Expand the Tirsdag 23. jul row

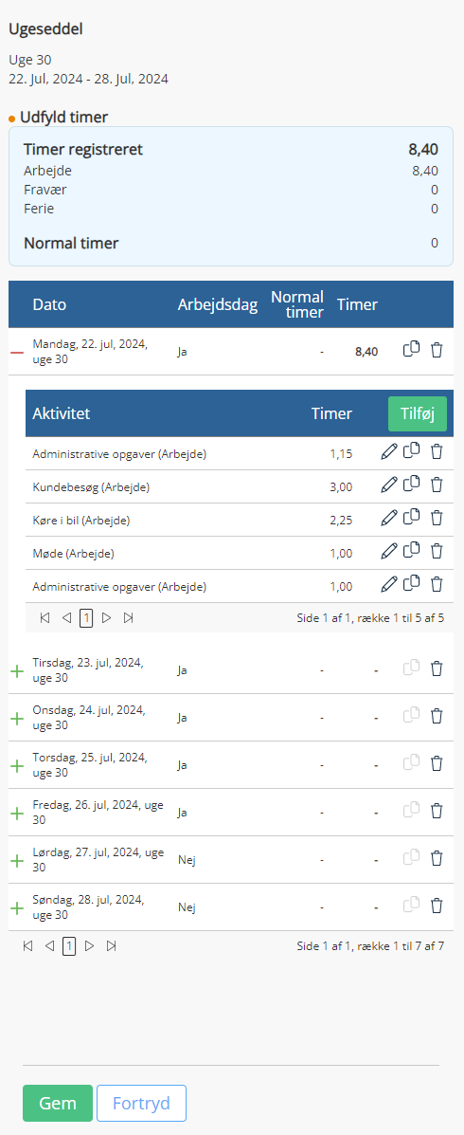point(17,671)
